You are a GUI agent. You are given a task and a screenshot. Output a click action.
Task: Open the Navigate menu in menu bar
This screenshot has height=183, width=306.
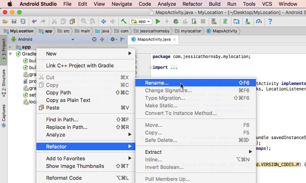[x=122, y=4]
